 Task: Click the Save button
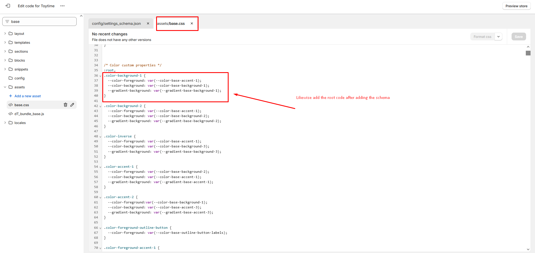click(x=519, y=37)
